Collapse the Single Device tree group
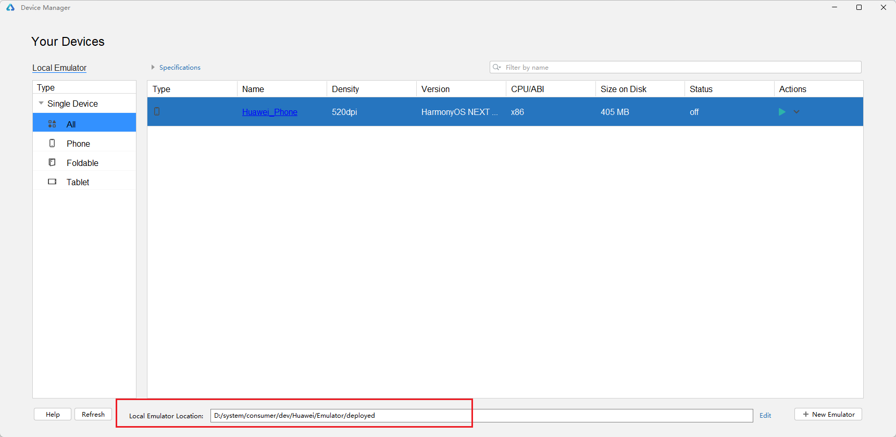 click(x=41, y=103)
